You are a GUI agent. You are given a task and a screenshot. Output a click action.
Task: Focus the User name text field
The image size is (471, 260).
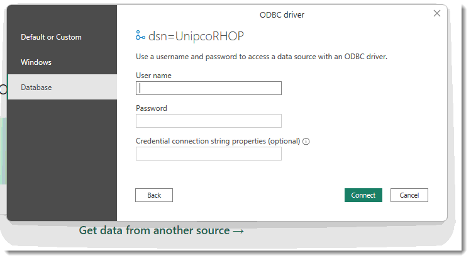click(x=208, y=88)
